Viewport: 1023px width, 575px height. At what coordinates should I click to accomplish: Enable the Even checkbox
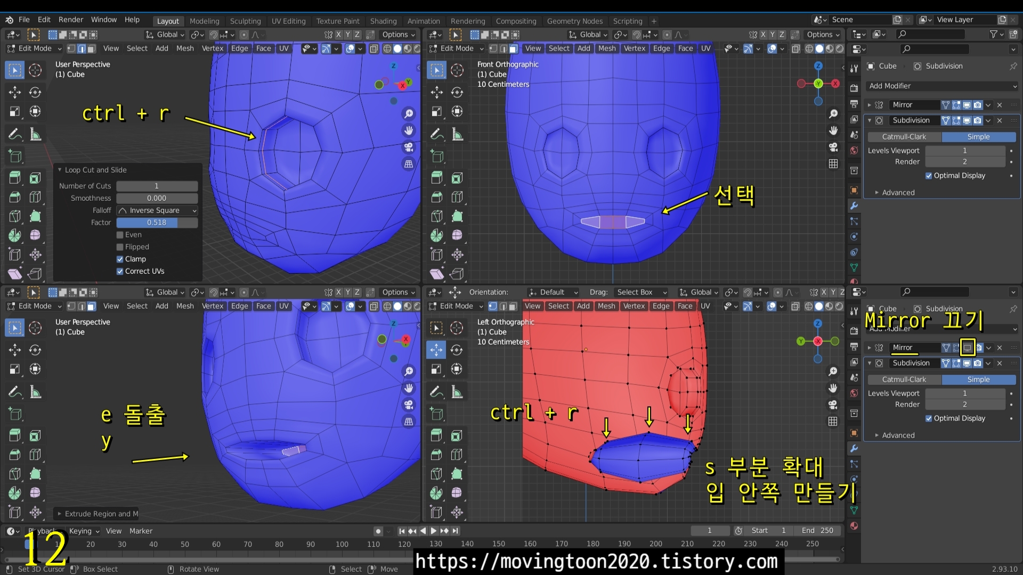click(x=120, y=235)
